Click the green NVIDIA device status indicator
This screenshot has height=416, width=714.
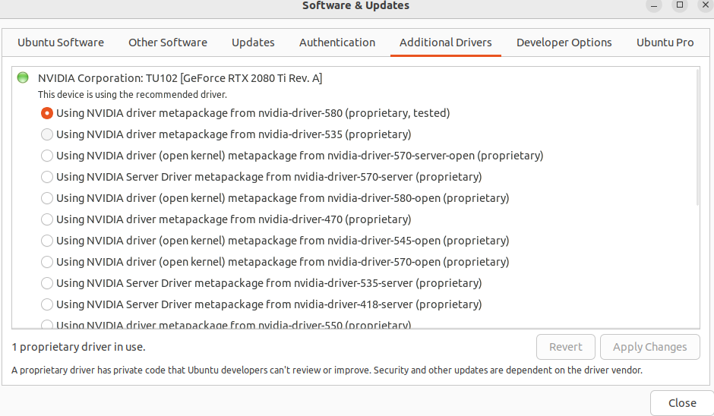pos(23,77)
